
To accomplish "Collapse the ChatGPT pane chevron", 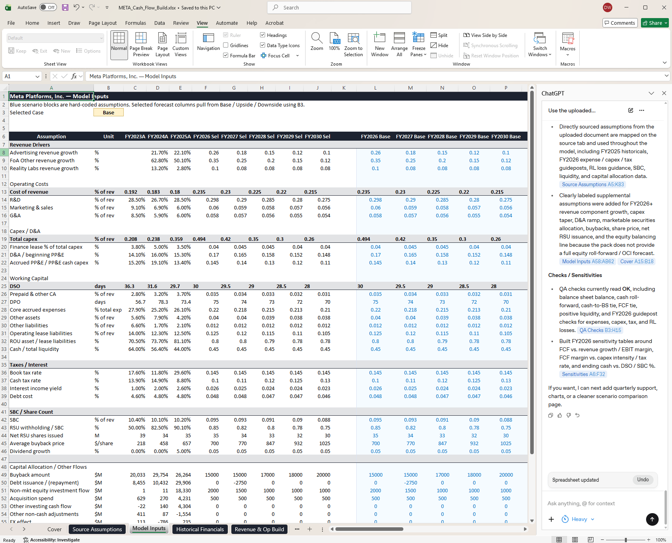I will (651, 94).
